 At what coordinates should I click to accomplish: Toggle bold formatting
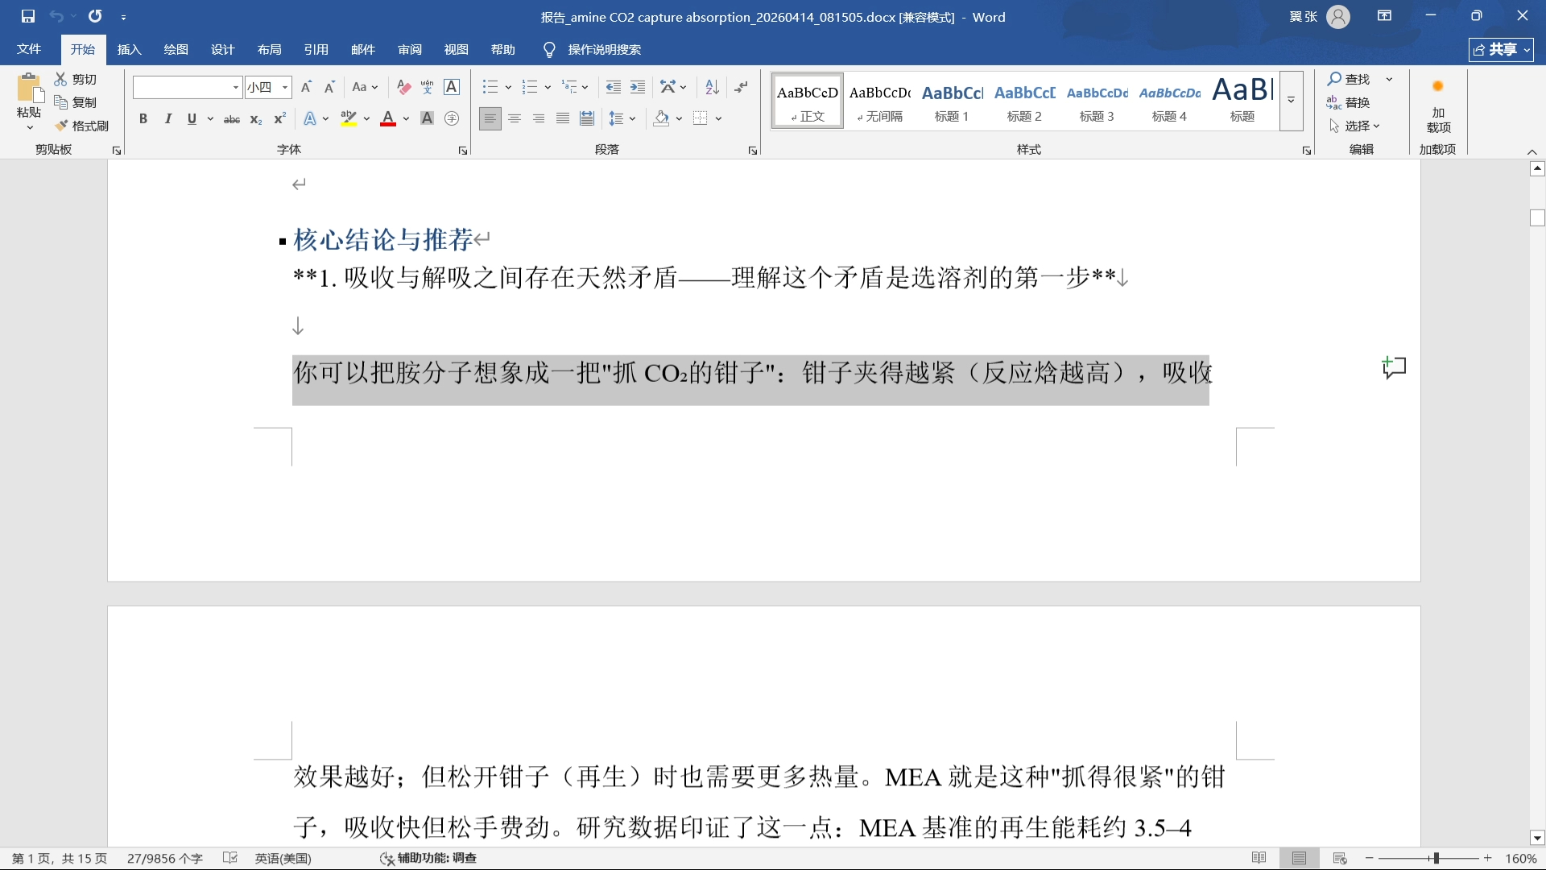[x=143, y=119]
